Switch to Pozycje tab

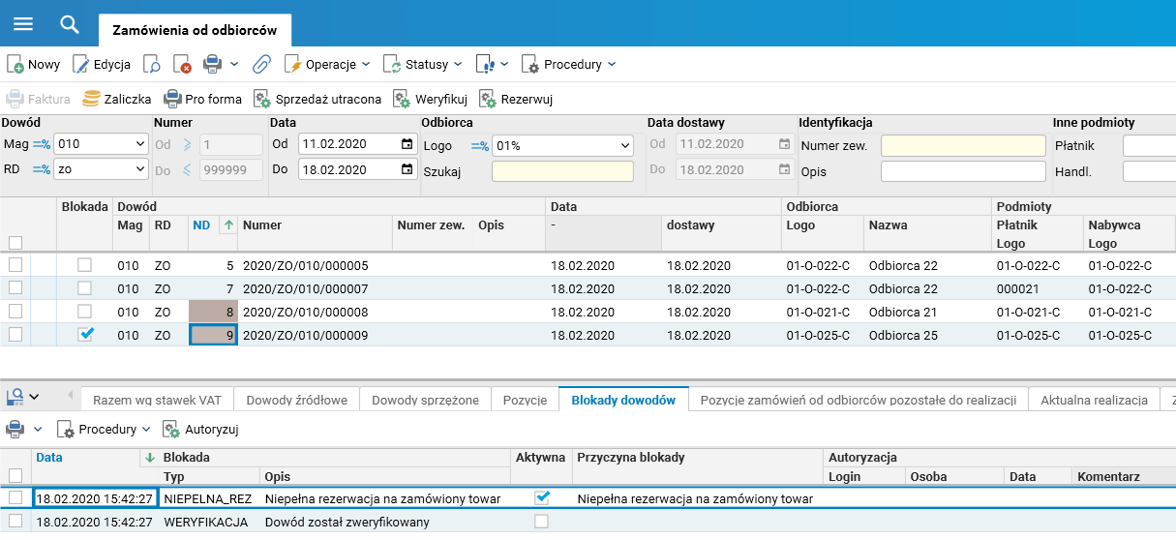click(526, 400)
